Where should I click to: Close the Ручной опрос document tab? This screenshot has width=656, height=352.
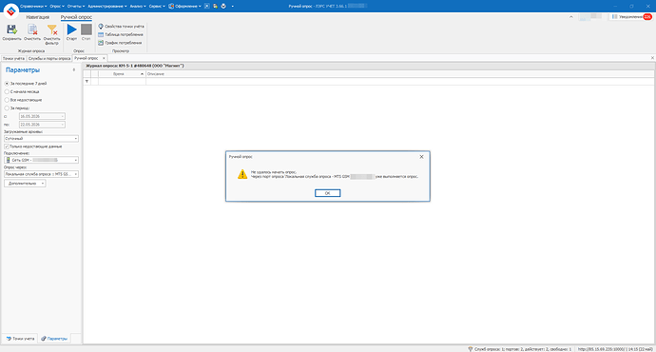104,58
